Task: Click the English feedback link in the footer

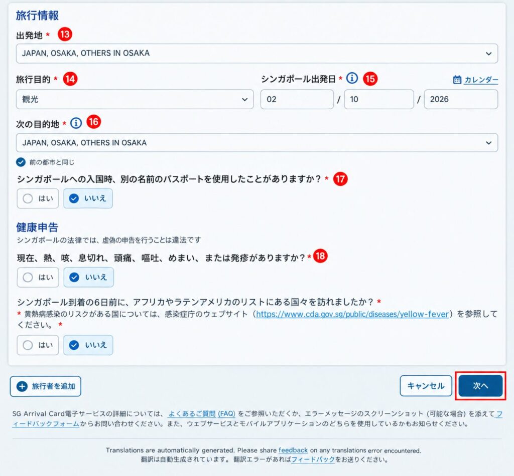Action: (293, 450)
